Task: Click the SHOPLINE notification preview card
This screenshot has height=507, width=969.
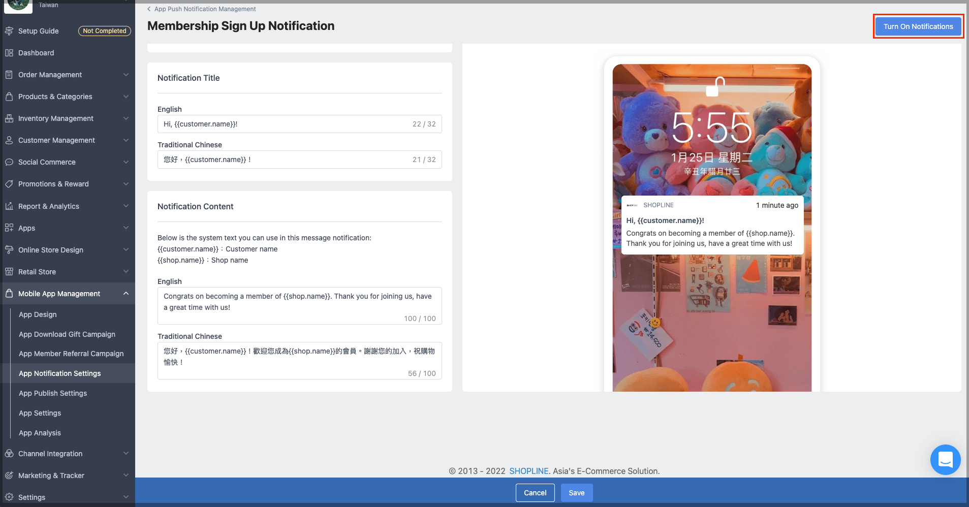Action: tap(712, 225)
